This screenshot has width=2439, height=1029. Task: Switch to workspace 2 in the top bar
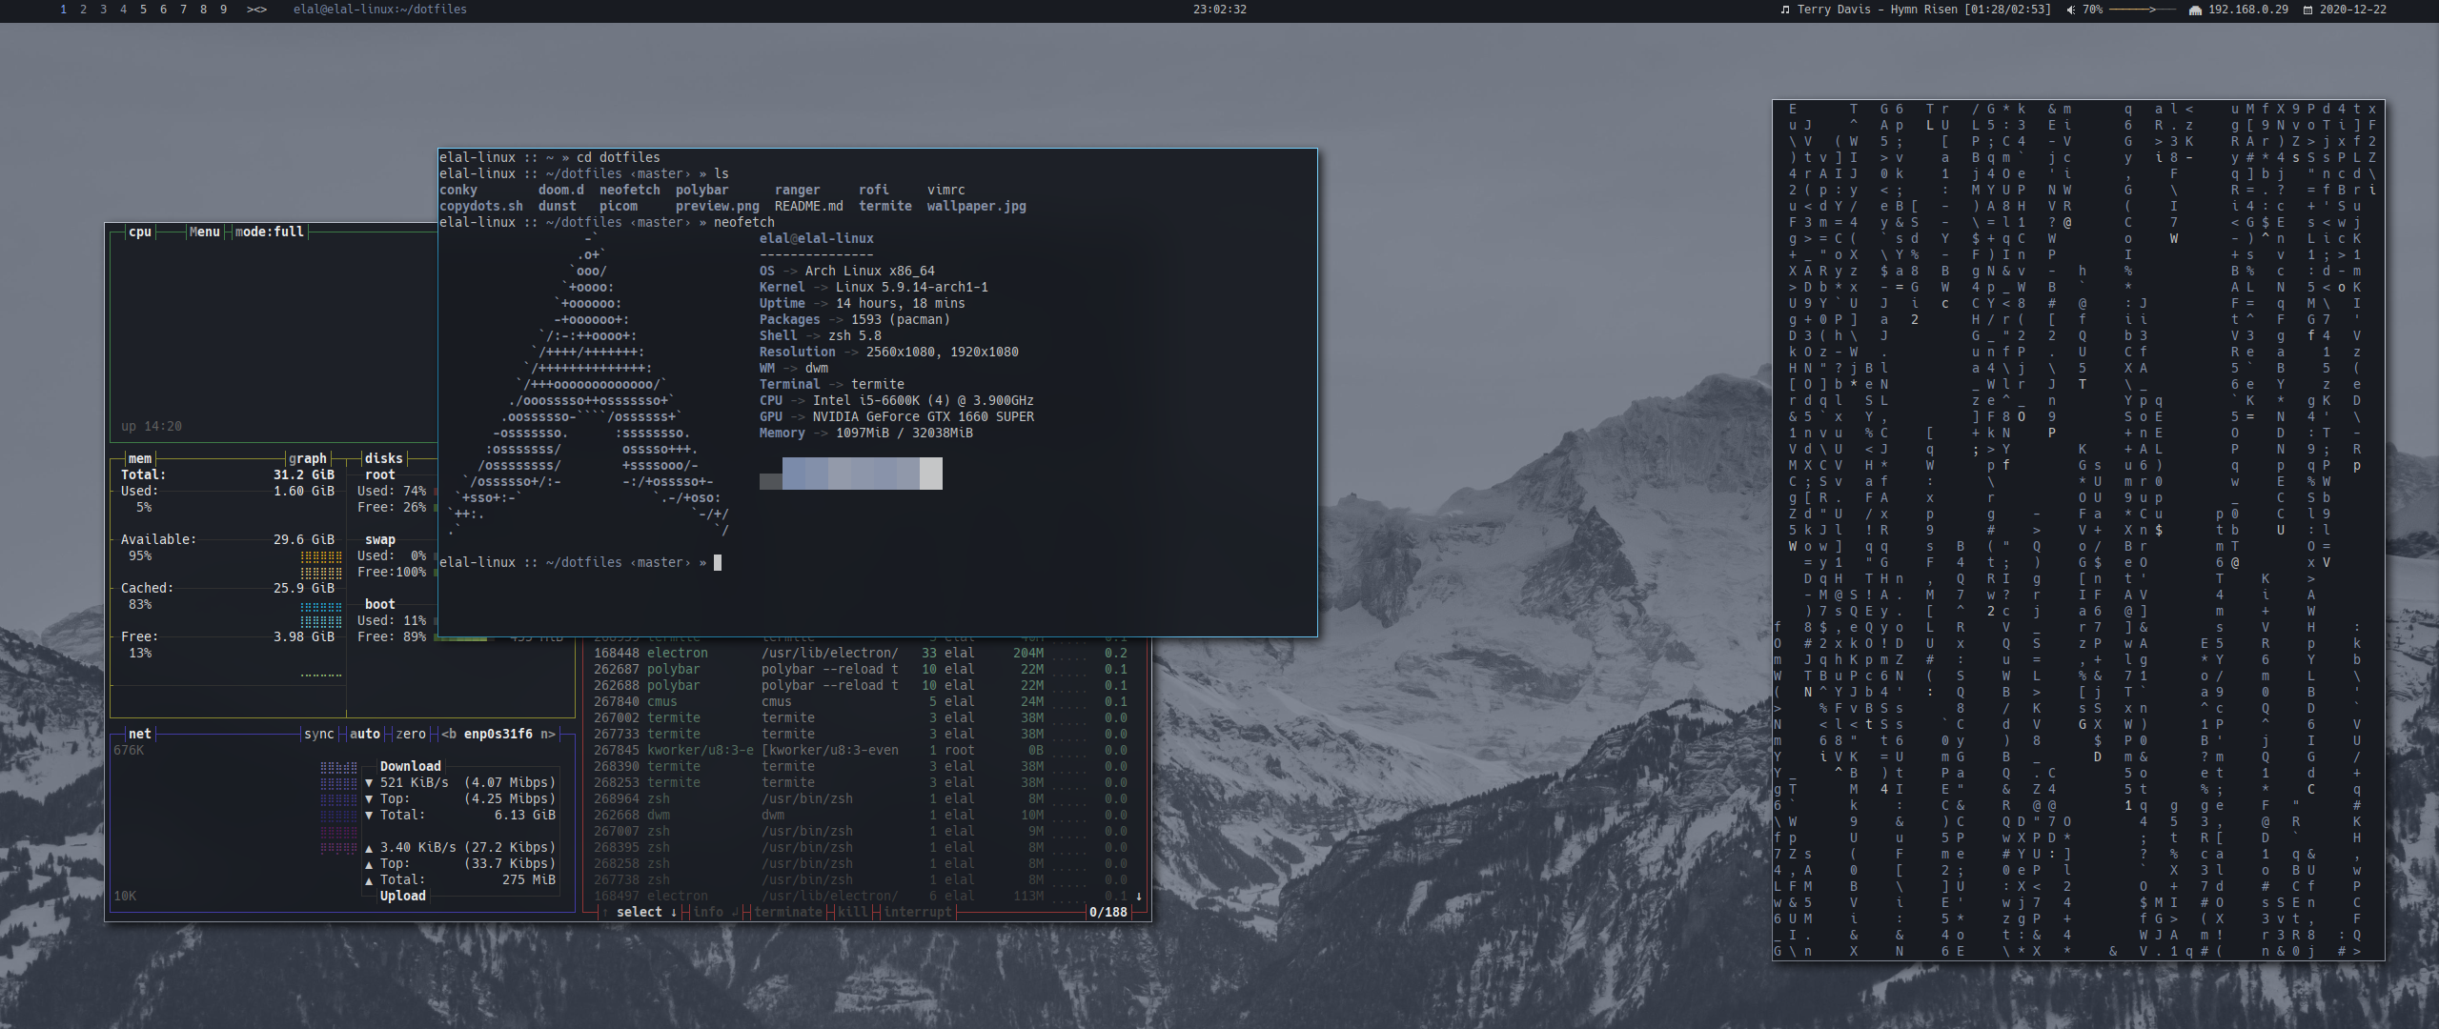pyautogui.click(x=83, y=10)
